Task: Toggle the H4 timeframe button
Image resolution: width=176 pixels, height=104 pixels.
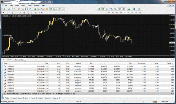Action: (x=128, y=13)
